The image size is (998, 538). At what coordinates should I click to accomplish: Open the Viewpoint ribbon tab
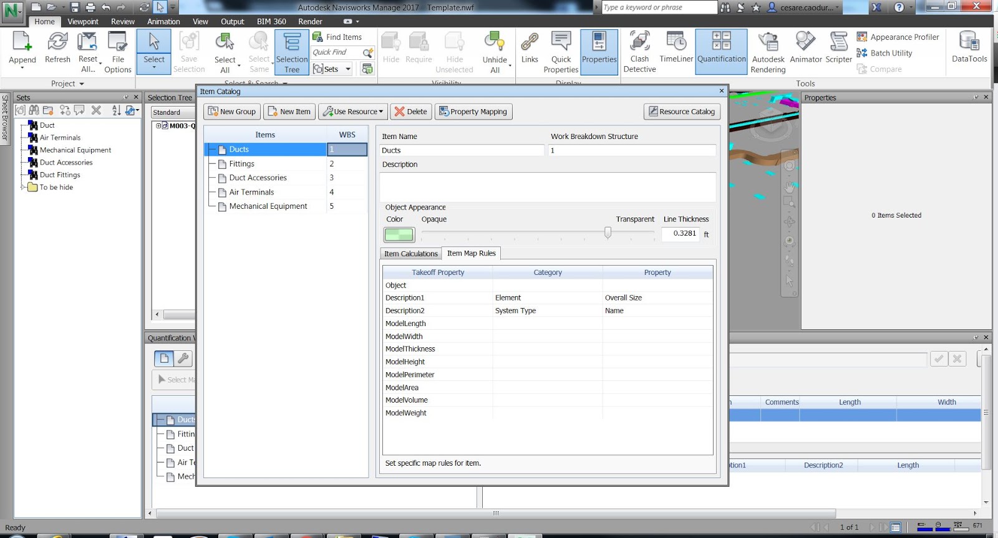point(83,21)
